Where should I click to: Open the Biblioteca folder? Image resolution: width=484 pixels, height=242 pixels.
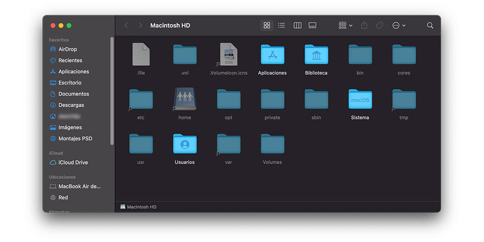[x=316, y=55]
